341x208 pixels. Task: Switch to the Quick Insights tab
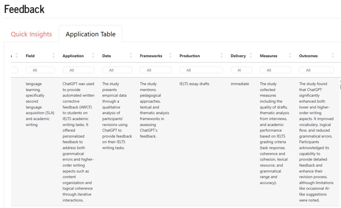(31, 34)
